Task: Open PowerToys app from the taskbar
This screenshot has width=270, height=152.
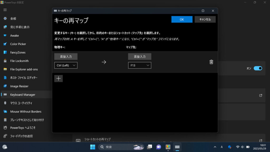Action: pos(168,147)
